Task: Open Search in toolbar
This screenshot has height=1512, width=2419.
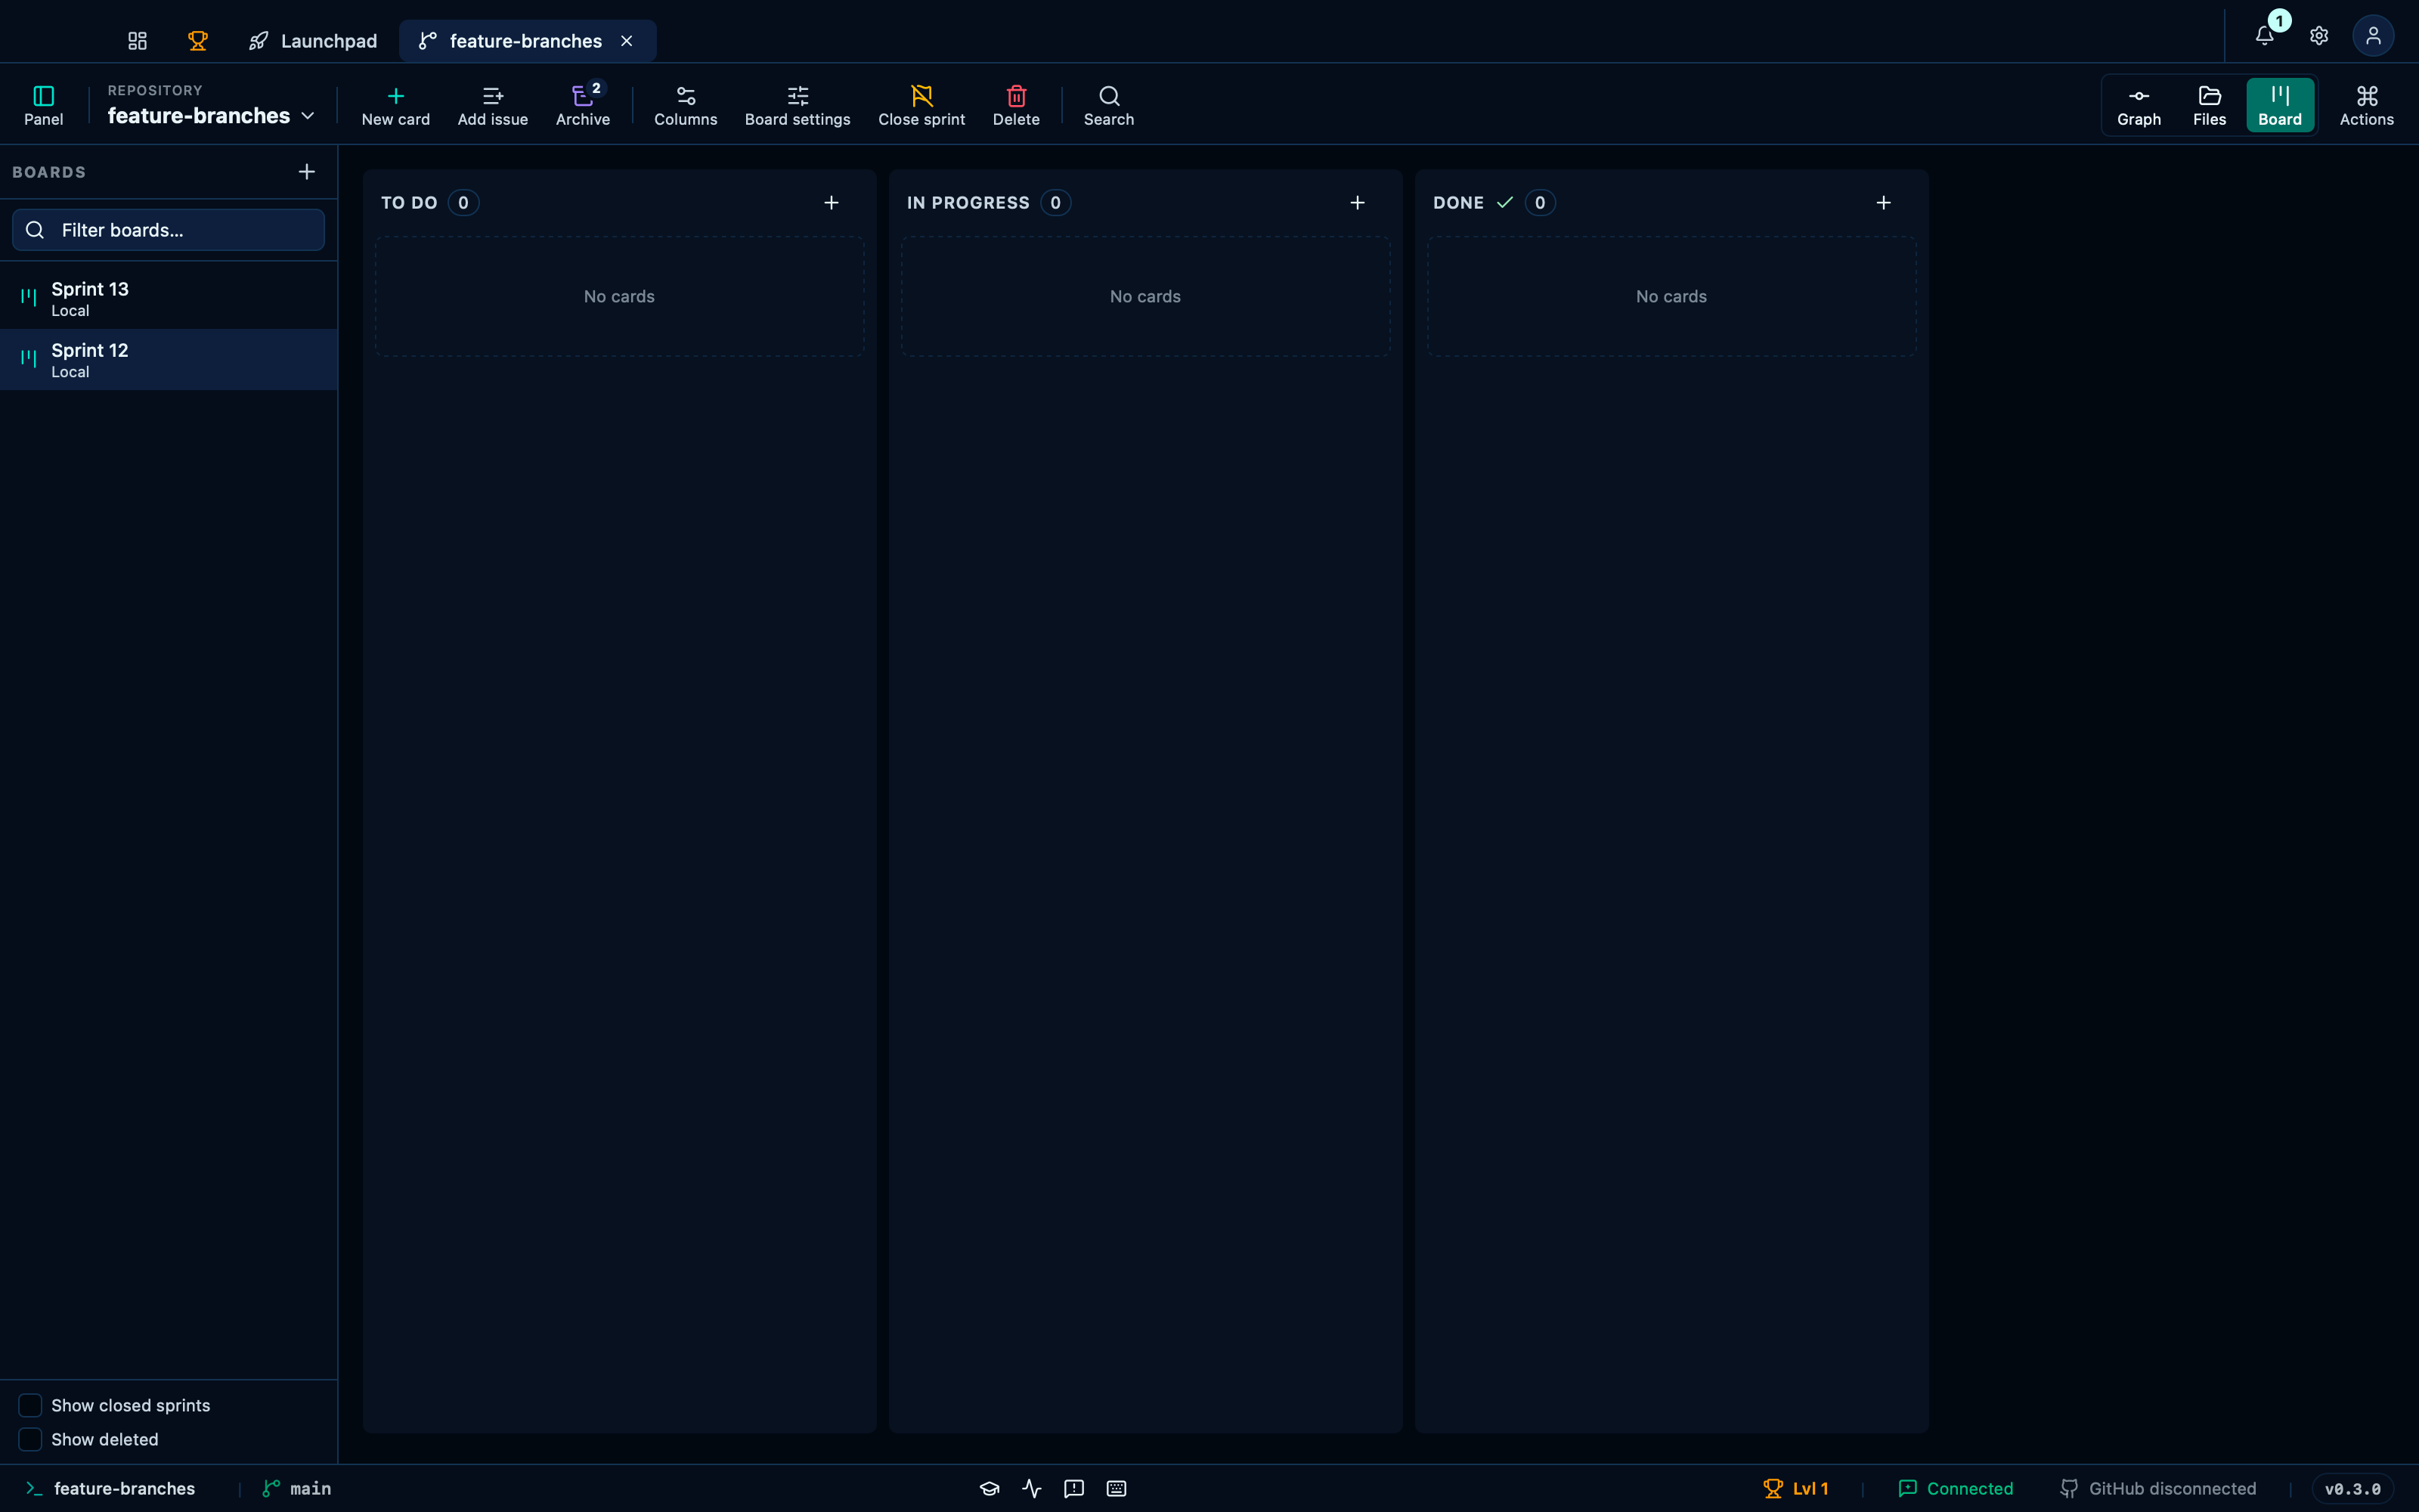Action: [1110, 105]
